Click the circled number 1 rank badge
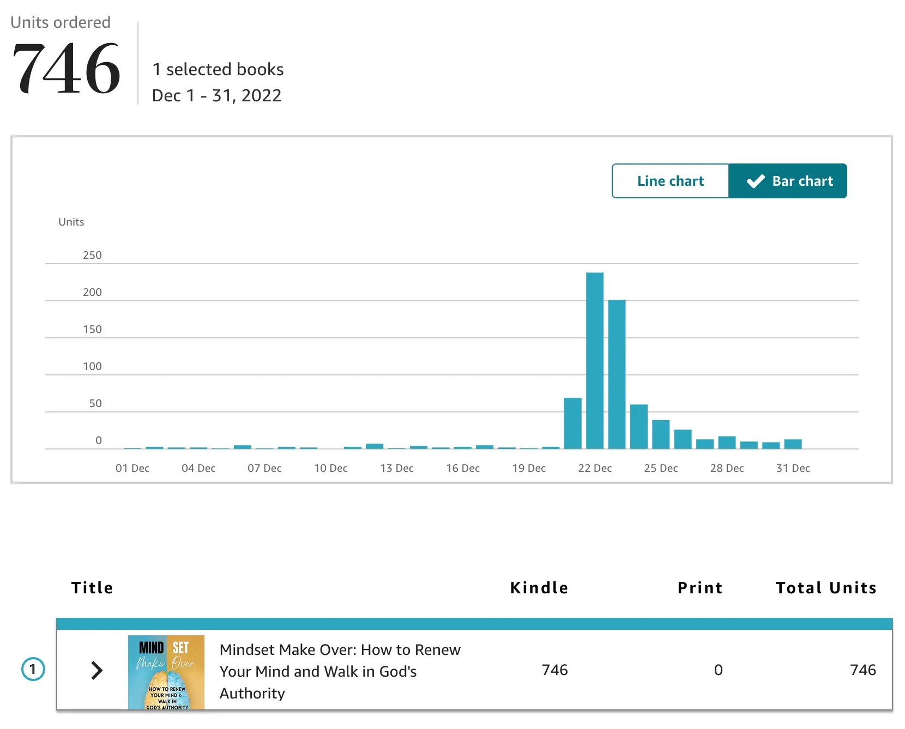This screenshot has height=729, width=905. [33, 669]
